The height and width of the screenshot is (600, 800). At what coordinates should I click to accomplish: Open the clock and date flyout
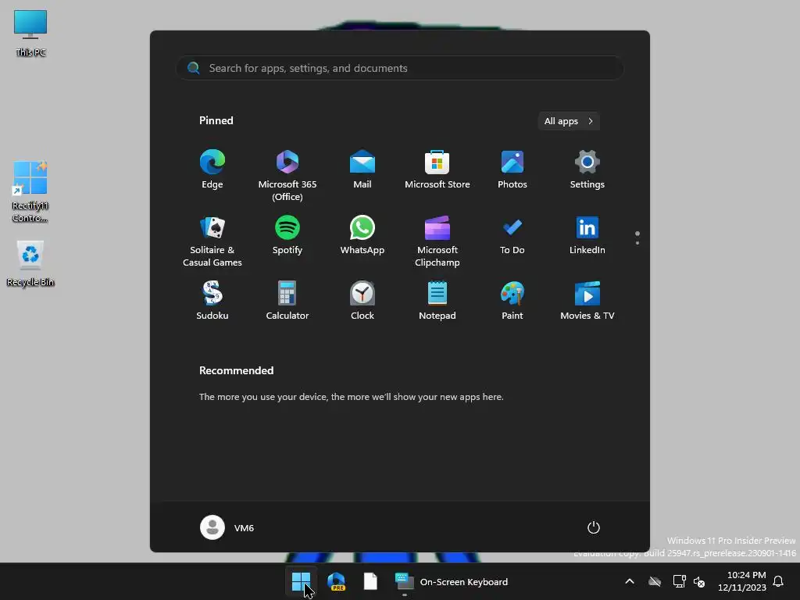pyautogui.click(x=742, y=581)
